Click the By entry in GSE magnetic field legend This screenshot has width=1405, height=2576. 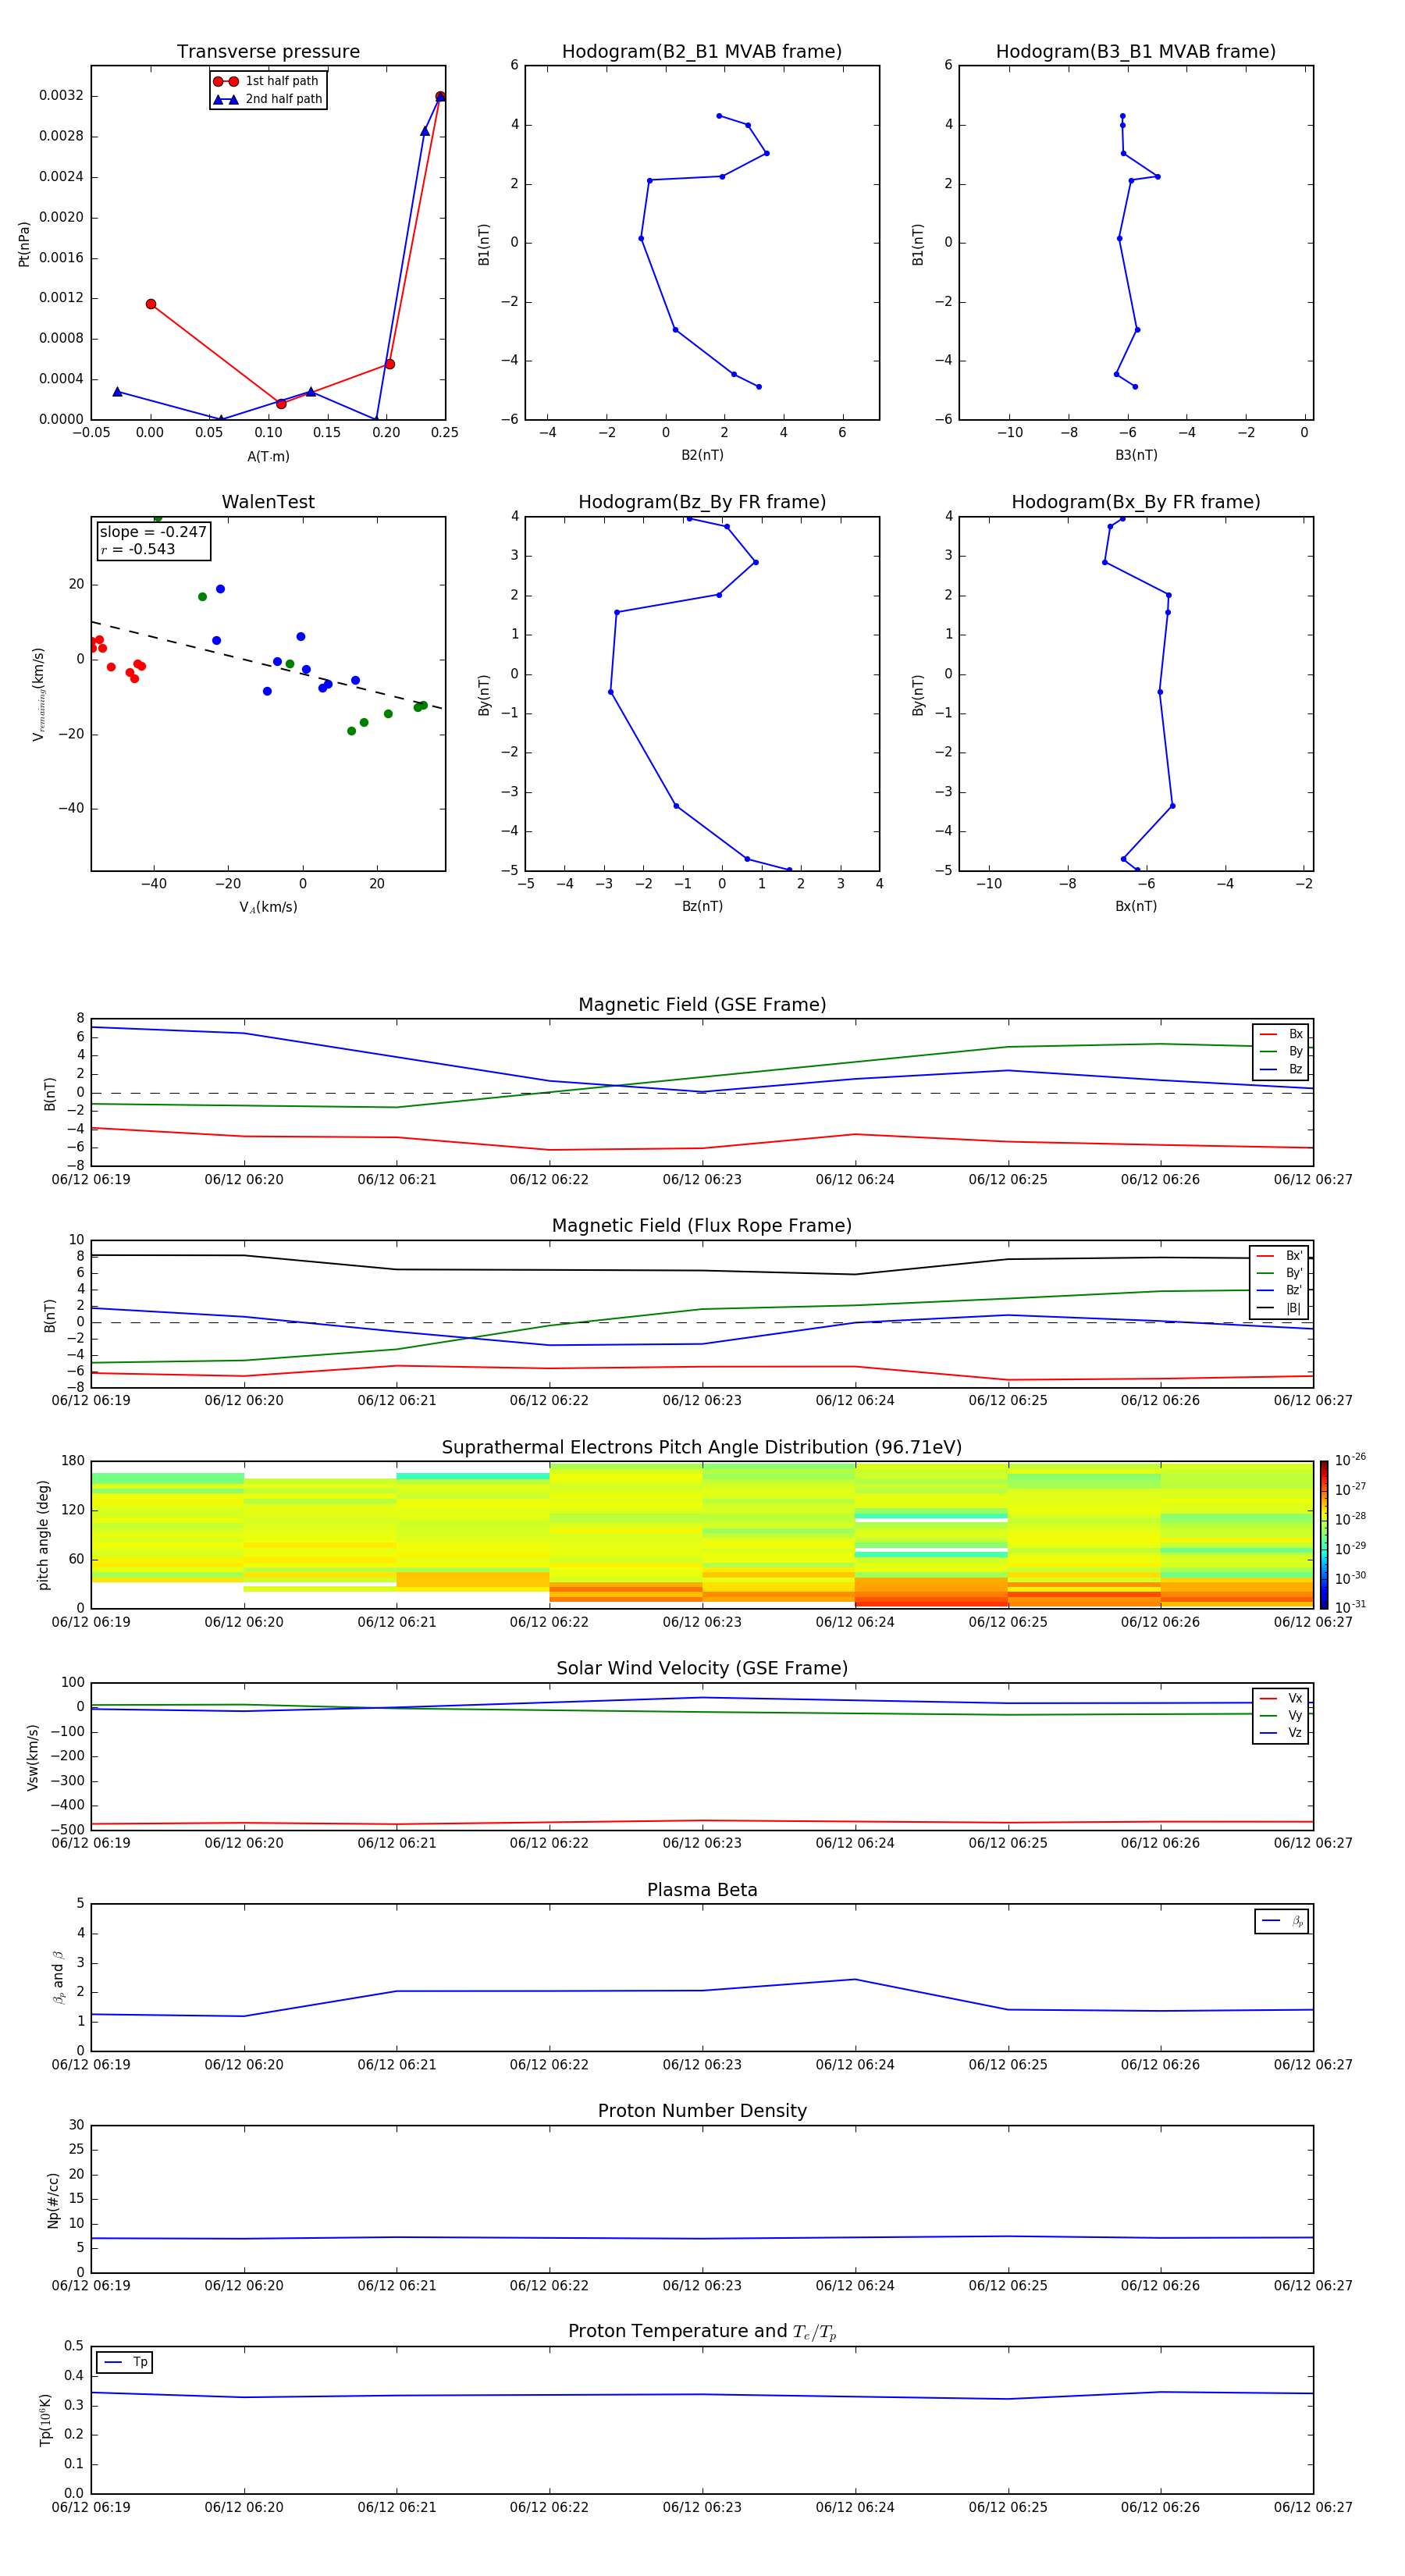(1281, 1051)
